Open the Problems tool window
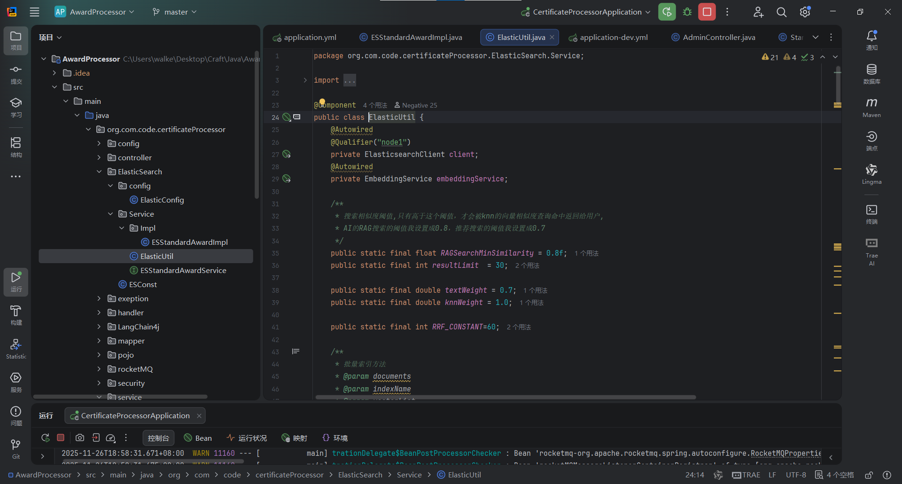 pos(16,416)
